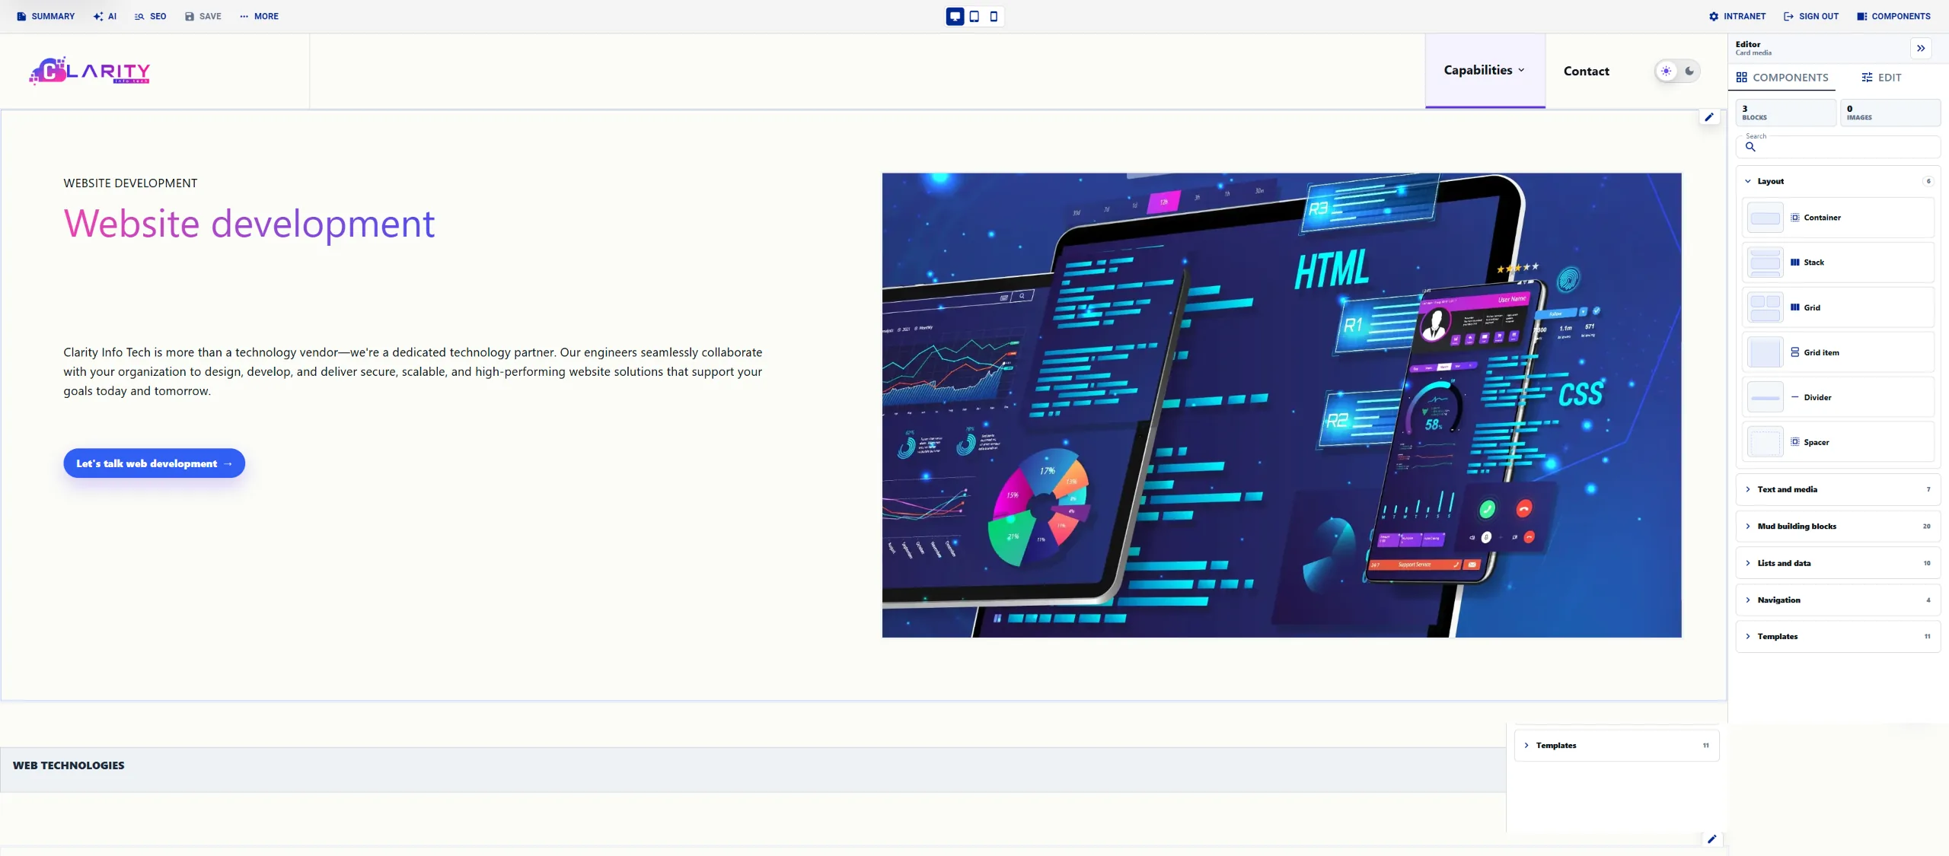The width and height of the screenshot is (1949, 856).
Task: Switch to the Edit tab
Action: click(x=1881, y=78)
